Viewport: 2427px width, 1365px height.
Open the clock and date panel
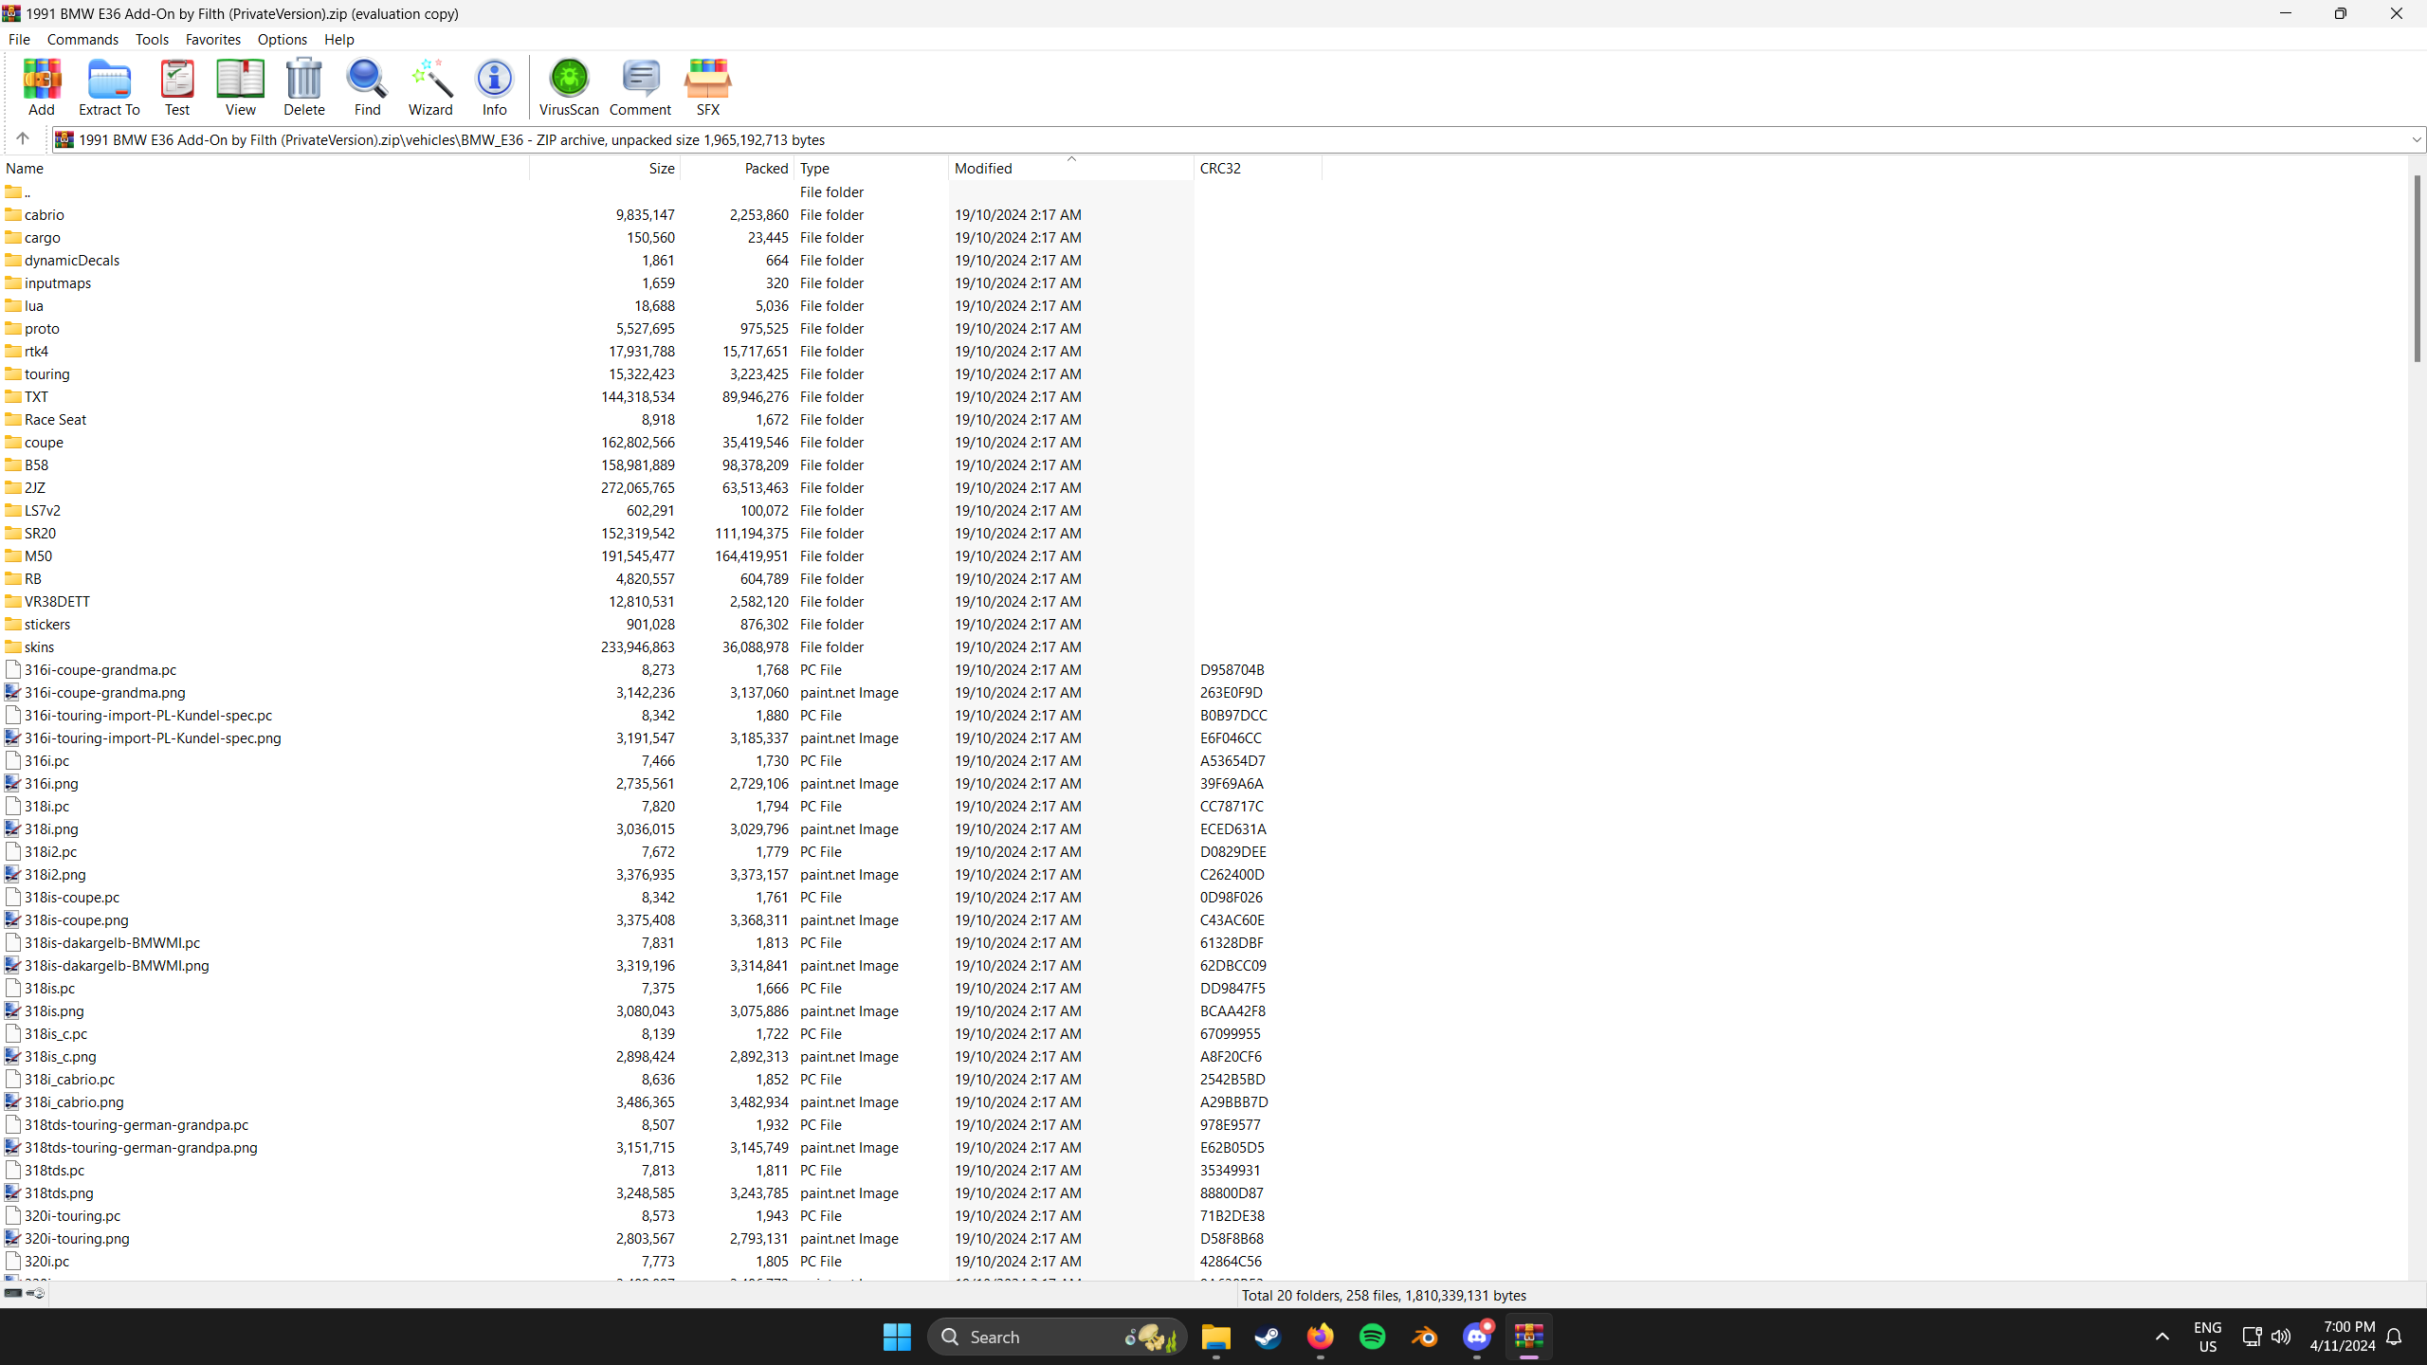coord(2343,1337)
